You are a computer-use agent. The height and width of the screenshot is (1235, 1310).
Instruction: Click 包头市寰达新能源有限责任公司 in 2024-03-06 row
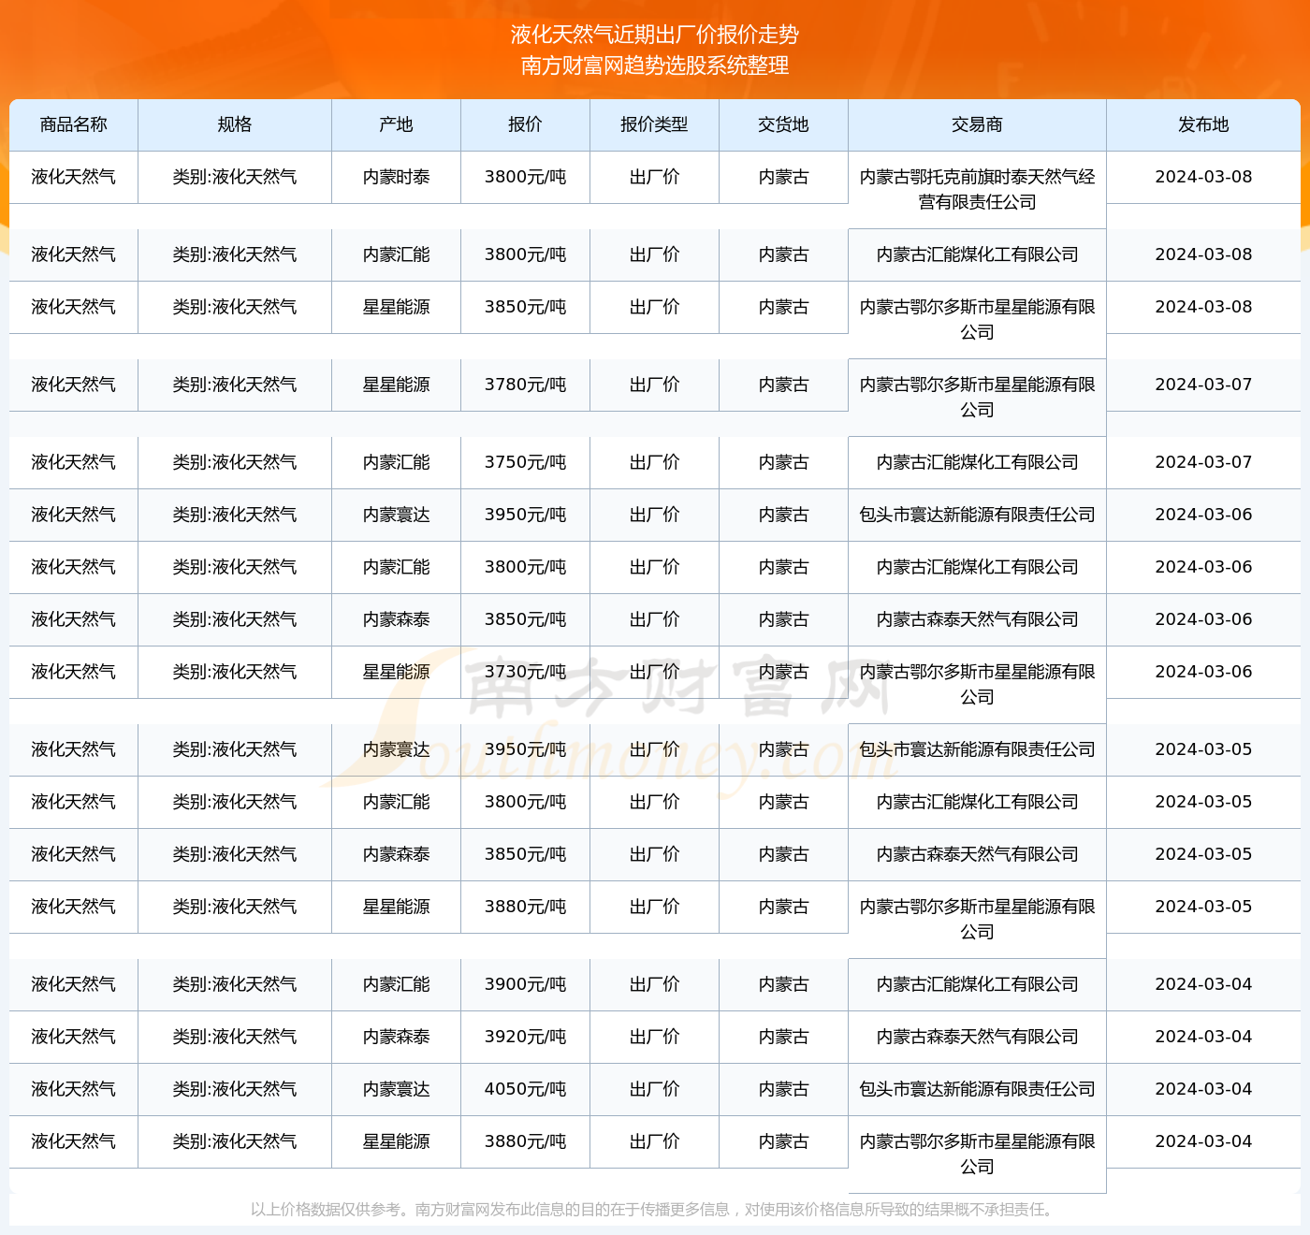(x=978, y=515)
